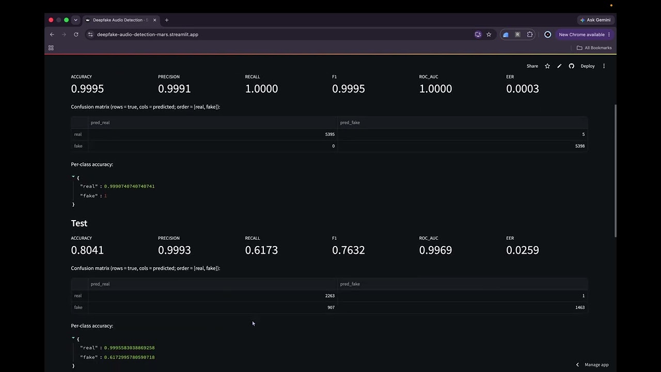
Task: Click the Streamlit edit pencil icon
Action: point(559,66)
